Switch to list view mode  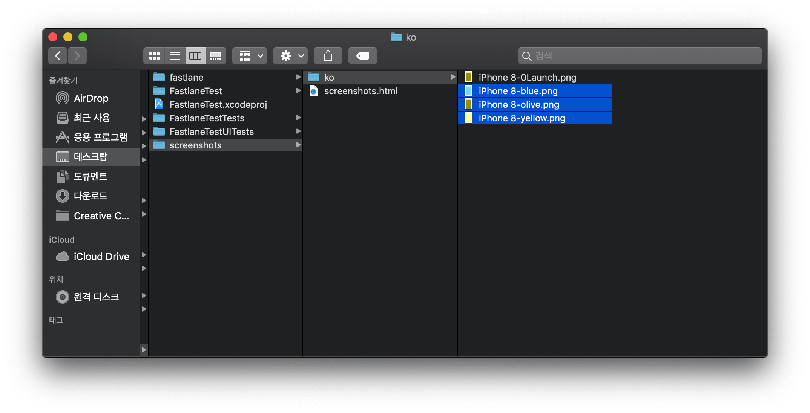click(x=175, y=56)
